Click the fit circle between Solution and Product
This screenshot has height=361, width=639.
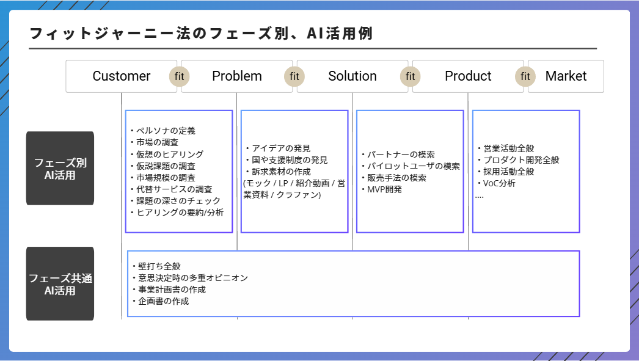(411, 76)
